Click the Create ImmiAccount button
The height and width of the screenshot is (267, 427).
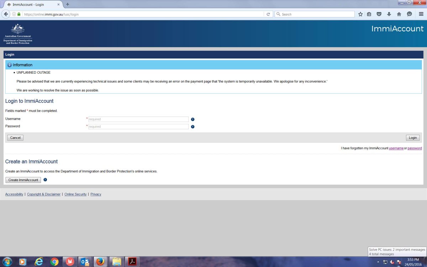(23, 180)
